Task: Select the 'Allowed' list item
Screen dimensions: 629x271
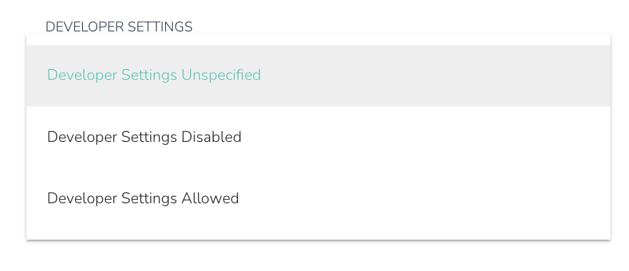Action: (x=318, y=198)
